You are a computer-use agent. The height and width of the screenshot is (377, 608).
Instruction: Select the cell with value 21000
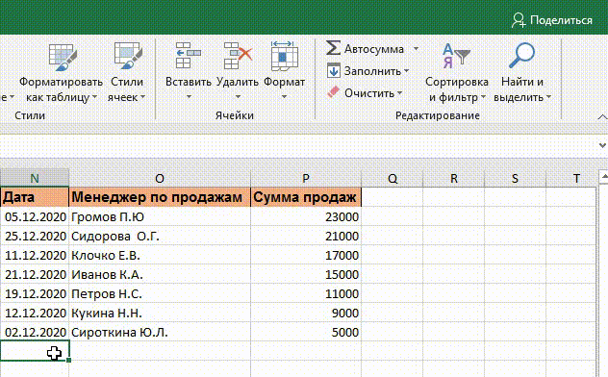coord(306,236)
